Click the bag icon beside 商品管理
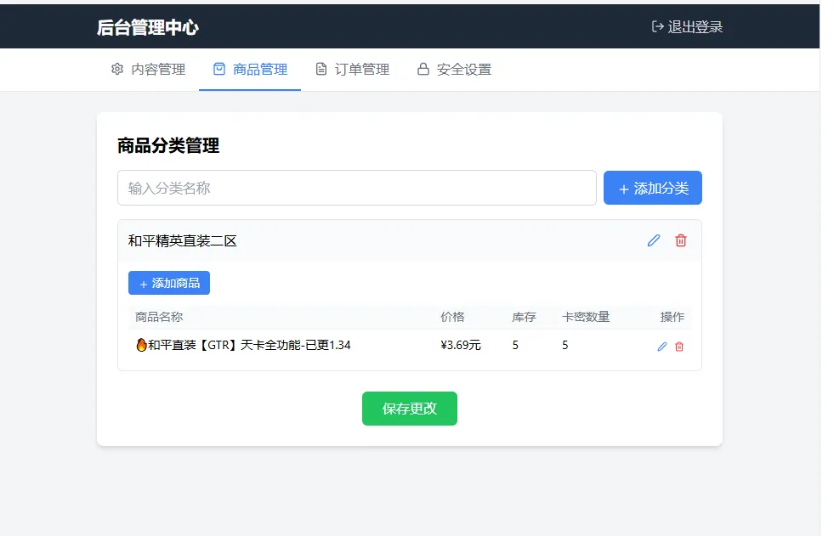834x536 pixels. point(218,70)
